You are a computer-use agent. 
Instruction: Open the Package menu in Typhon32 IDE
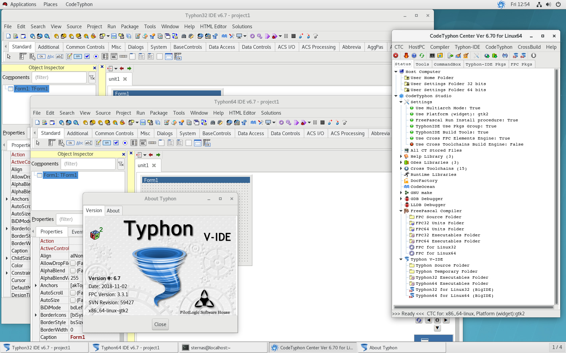130,27
